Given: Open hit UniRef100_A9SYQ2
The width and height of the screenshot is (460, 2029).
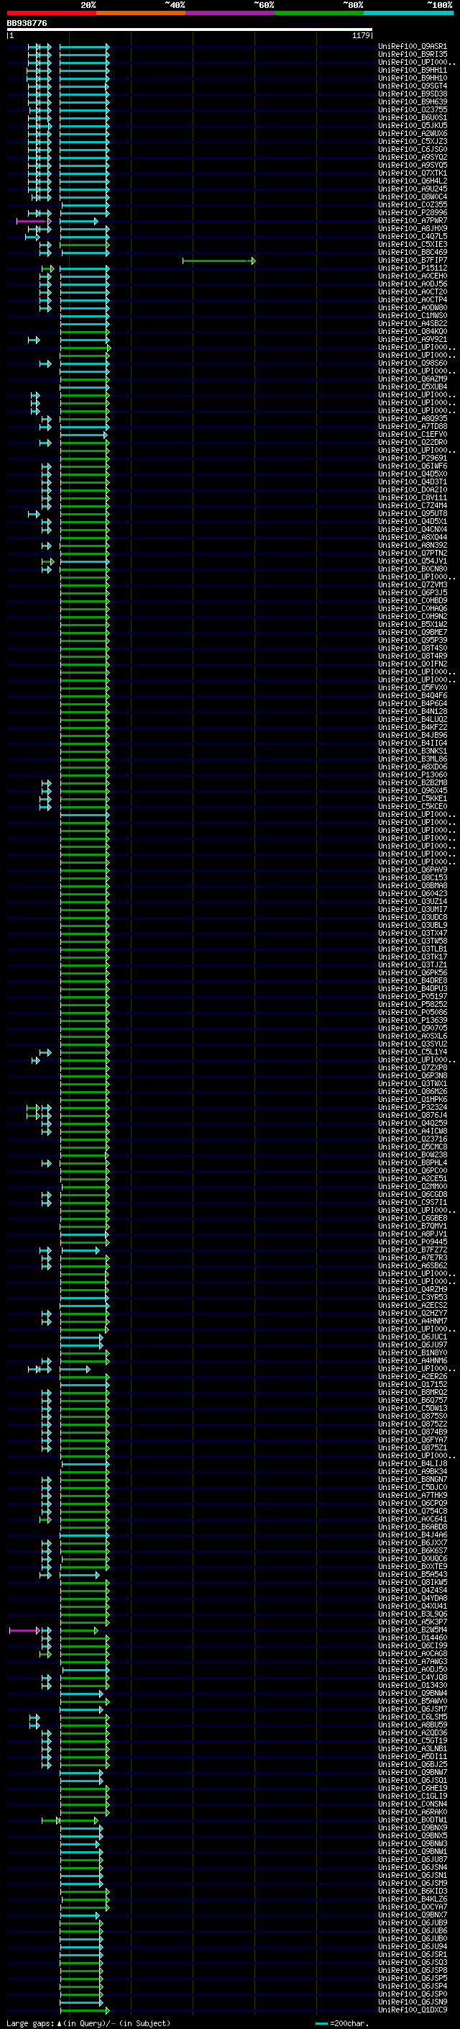Looking at the screenshot, I should pyautogui.click(x=413, y=158).
